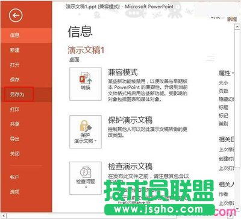Viewport: 241px width, 219px height.
Task: Open the Protect Presentation (保护演示文稿) lock icon
Action: (86, 132)
